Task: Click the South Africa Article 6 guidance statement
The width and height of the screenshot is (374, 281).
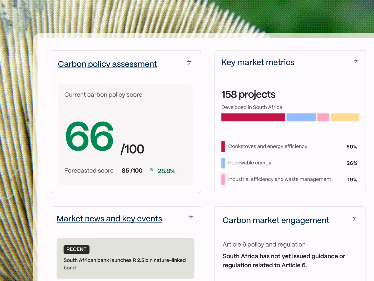Action: [x=284, y=261]
